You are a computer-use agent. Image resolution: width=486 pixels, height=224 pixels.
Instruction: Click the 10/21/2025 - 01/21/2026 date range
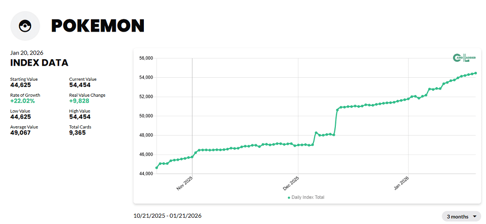167,216
